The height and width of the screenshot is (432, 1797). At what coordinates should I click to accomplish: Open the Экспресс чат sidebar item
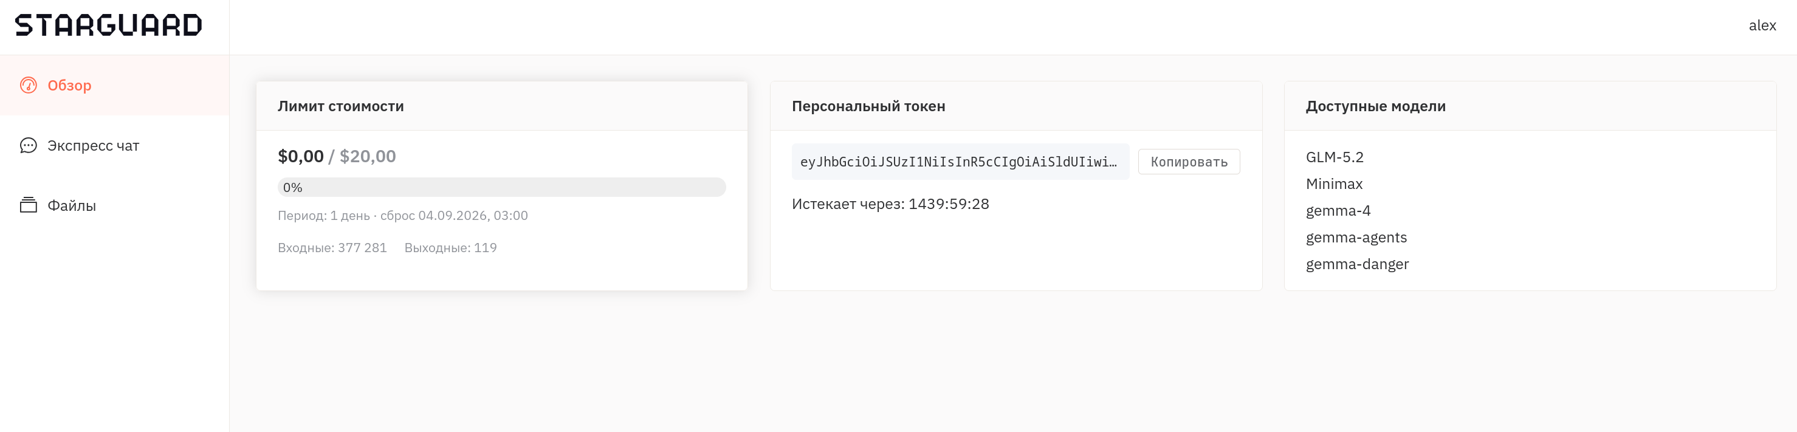click(114, 145)
